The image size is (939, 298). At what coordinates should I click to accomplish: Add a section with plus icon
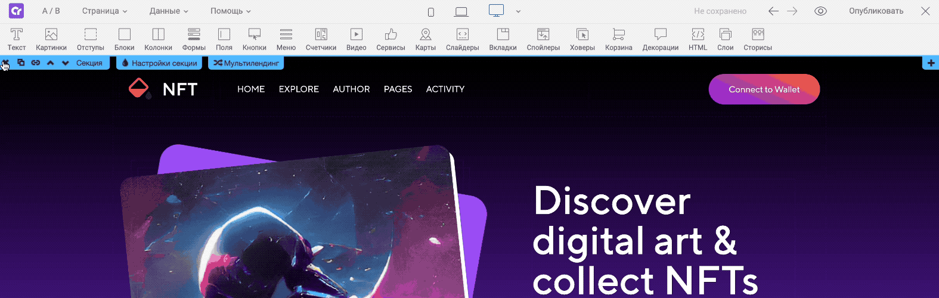(931, 63)
